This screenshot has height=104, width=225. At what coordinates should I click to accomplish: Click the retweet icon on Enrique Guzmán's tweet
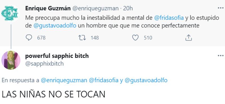[x=82, y=38]
